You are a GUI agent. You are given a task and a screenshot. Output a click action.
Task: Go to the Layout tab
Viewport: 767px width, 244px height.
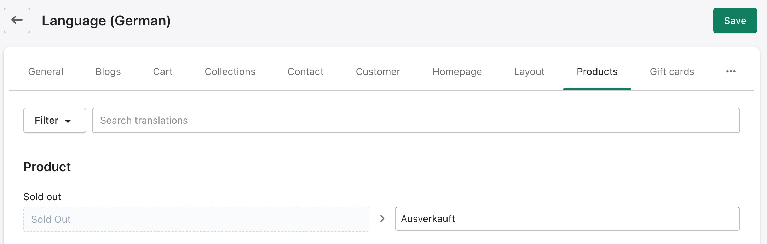coord(529,72)
